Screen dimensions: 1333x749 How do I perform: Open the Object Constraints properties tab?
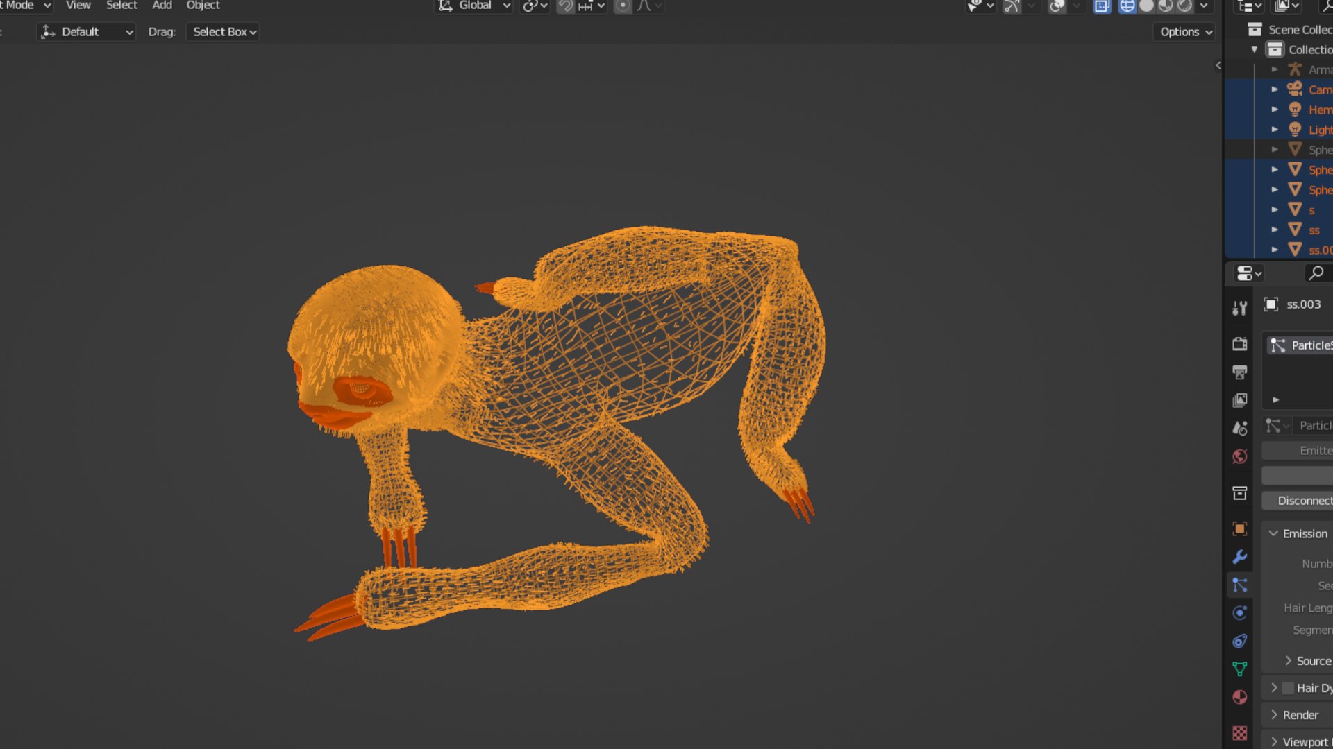(1239, 641)
